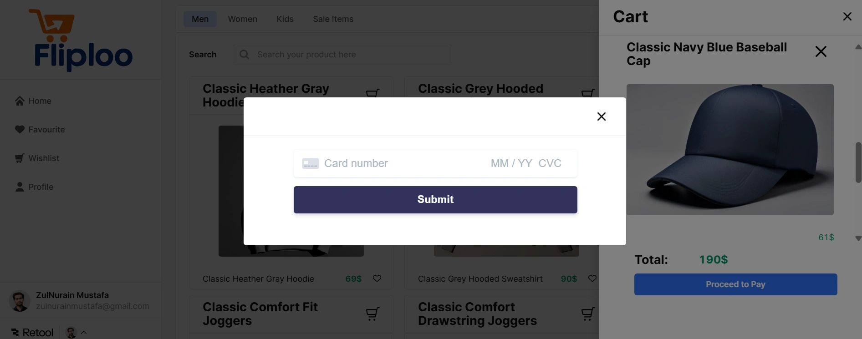
Task: Open Wishlist from the sidebar icon
Action: tap(20, 158)
